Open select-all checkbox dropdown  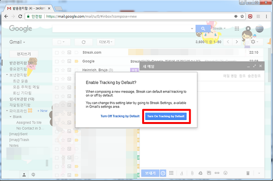click(61, 42)
